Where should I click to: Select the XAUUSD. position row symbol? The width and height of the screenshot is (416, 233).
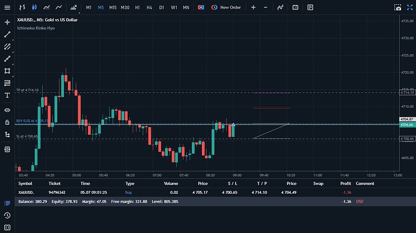point(26,193)
